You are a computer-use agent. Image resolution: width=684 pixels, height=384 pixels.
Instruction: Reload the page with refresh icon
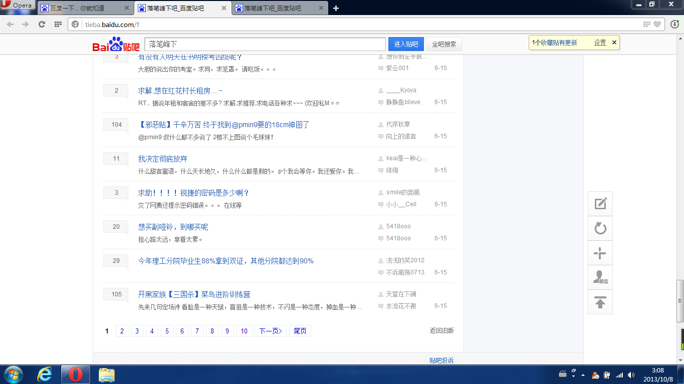tap(42, 24)
